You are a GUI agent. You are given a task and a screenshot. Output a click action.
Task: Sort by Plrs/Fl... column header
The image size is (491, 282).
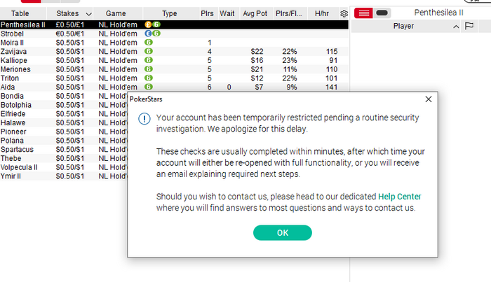pyautogui.click(x=289, y=14)
